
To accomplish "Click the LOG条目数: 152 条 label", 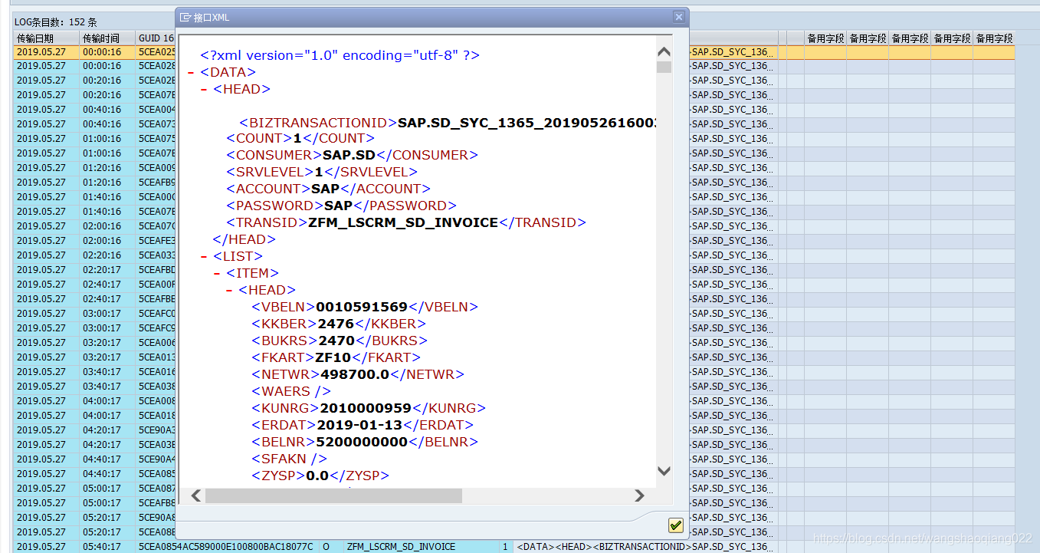I will tap(56, 22).
